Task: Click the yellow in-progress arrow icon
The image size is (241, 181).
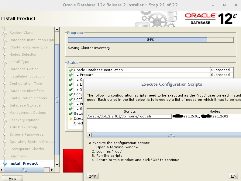Action: point(71,119)
